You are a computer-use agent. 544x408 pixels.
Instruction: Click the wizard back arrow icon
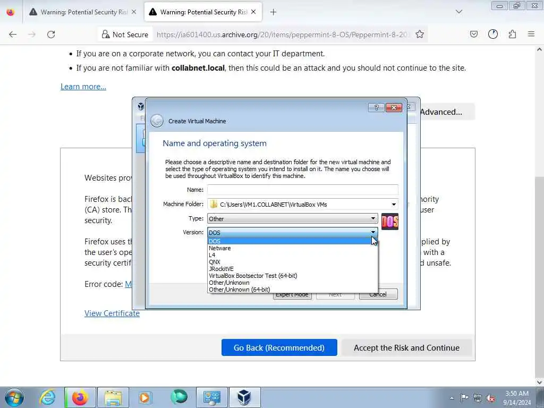pos(157,121)
